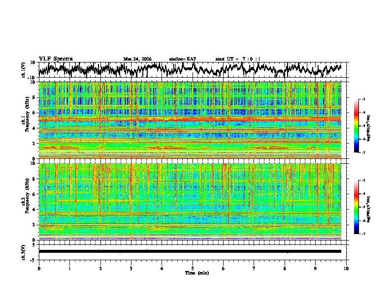Click the "5" tick on Time axis

(193, 269)
